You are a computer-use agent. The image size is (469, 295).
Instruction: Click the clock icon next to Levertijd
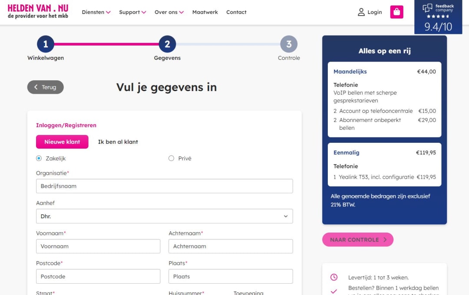[334, 276]
